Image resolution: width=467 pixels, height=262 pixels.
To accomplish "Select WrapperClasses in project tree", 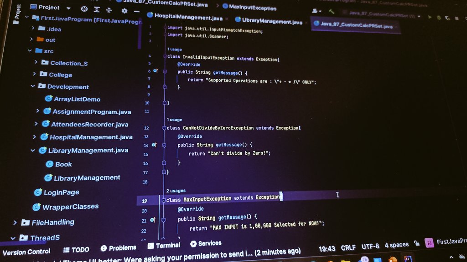I will pyautogui.click(x=66, y=207).
